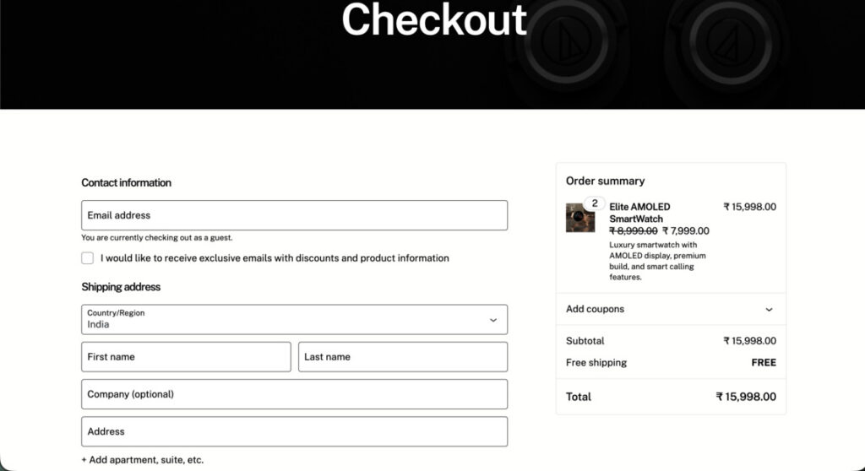The width and height of the screenshot is (865, 471).
Task: Click the FREE shipping value label
Action: pyautogui.click(x=764, y=363)
